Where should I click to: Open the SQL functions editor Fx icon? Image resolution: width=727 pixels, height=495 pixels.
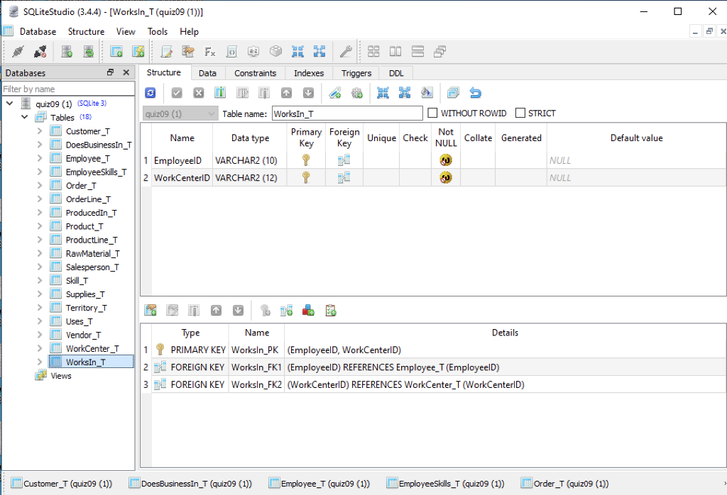click(x=209, y=51)
